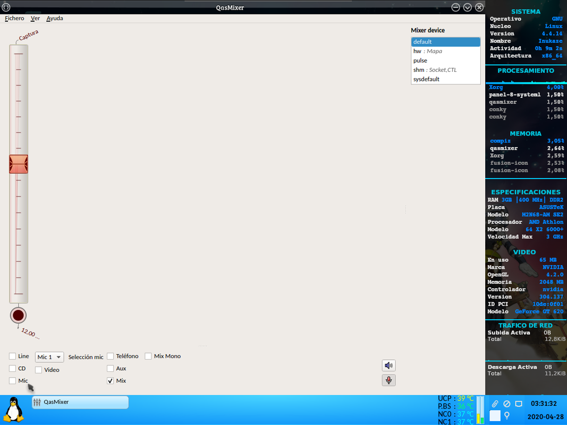Click the paperclip tray icon
567x425 pixels.
495,404
